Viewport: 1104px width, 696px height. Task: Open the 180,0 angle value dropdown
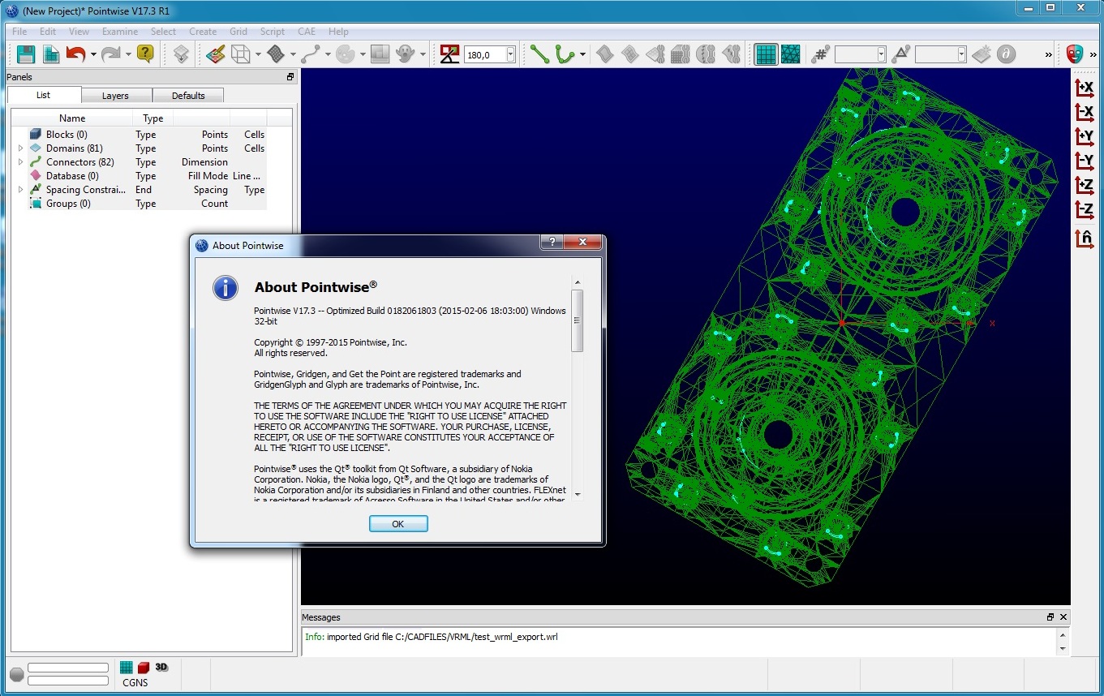[510, 54]
